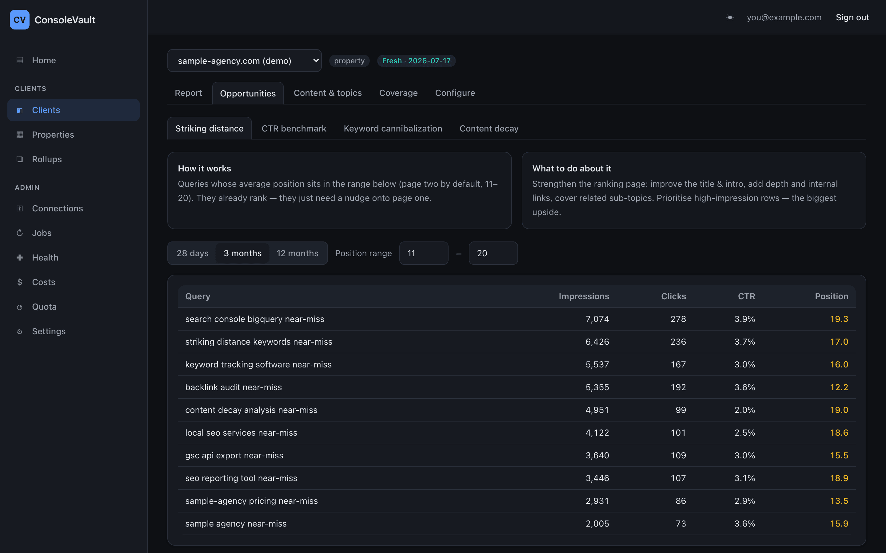Select the 12 months range option

(297, 253)
